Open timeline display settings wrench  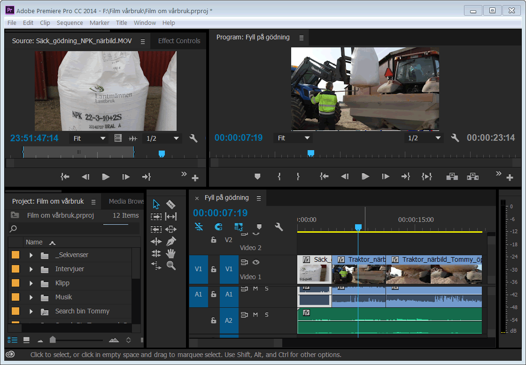pyautogui.click(x=279, y=227)
